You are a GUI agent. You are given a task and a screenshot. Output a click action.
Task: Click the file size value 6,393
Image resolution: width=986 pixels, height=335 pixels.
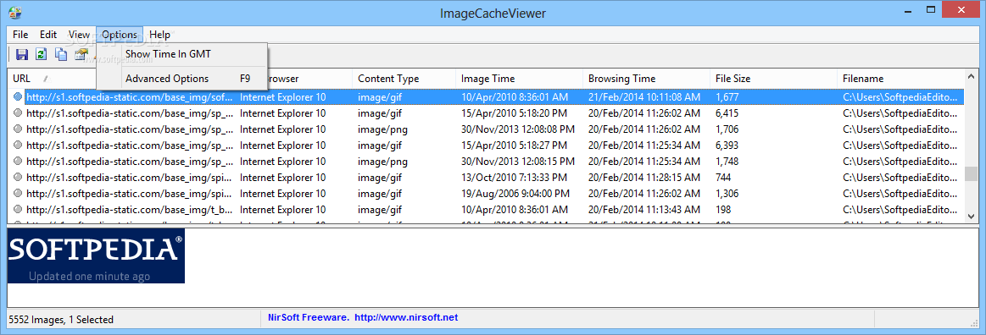pos(727,145)
